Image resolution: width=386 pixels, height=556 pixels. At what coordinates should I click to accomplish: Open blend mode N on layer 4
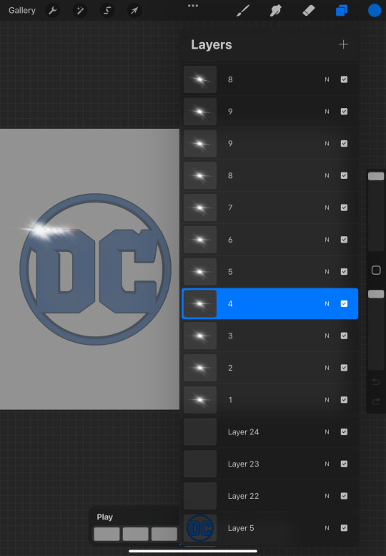tap(327, 303)
